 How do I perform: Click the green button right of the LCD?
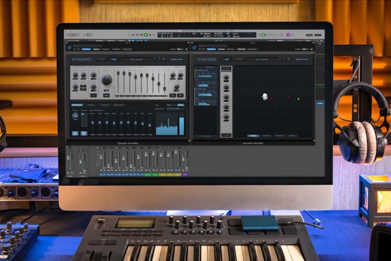tap(263, 35)
